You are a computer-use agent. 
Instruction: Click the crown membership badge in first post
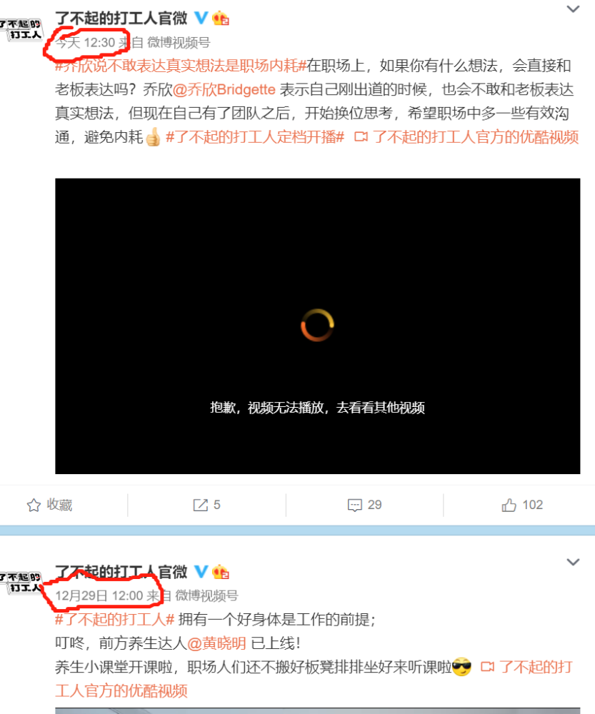221,19
